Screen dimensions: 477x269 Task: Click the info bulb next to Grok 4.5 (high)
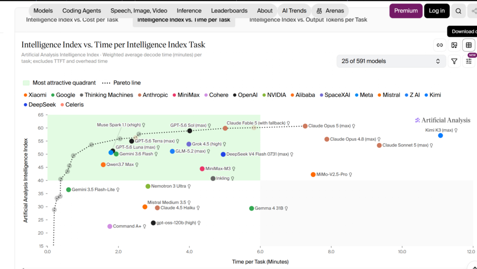click(x=224, y=144)
